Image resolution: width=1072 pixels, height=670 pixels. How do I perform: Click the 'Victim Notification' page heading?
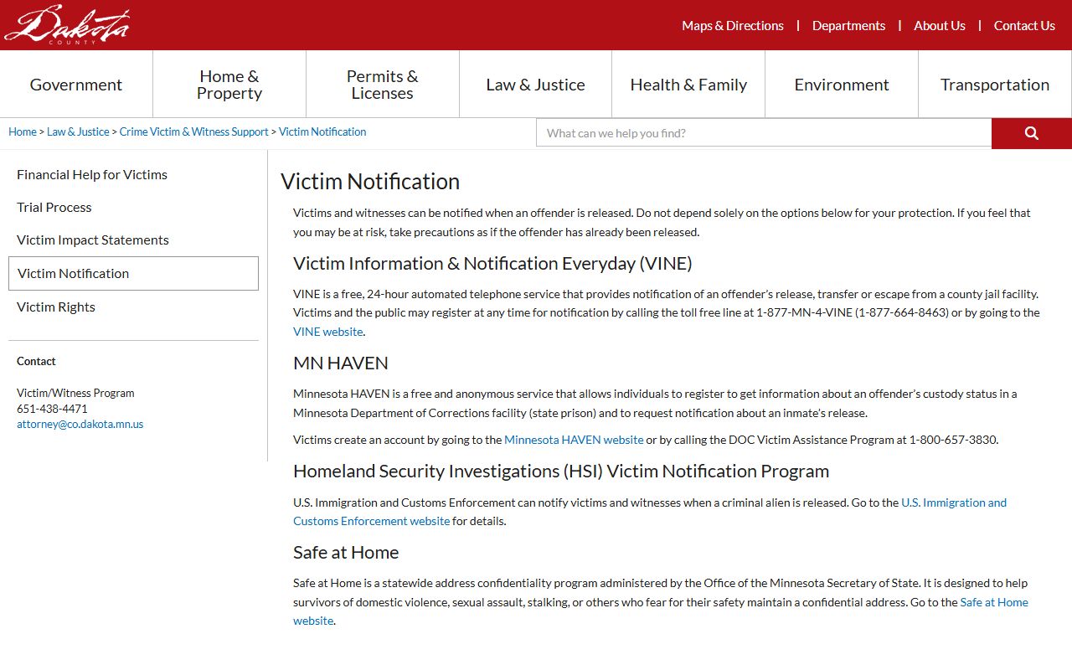click(370, 182)
